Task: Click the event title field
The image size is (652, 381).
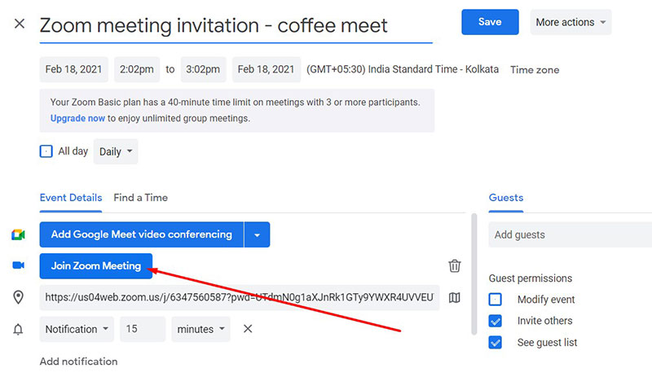Action: click(236, 26)
